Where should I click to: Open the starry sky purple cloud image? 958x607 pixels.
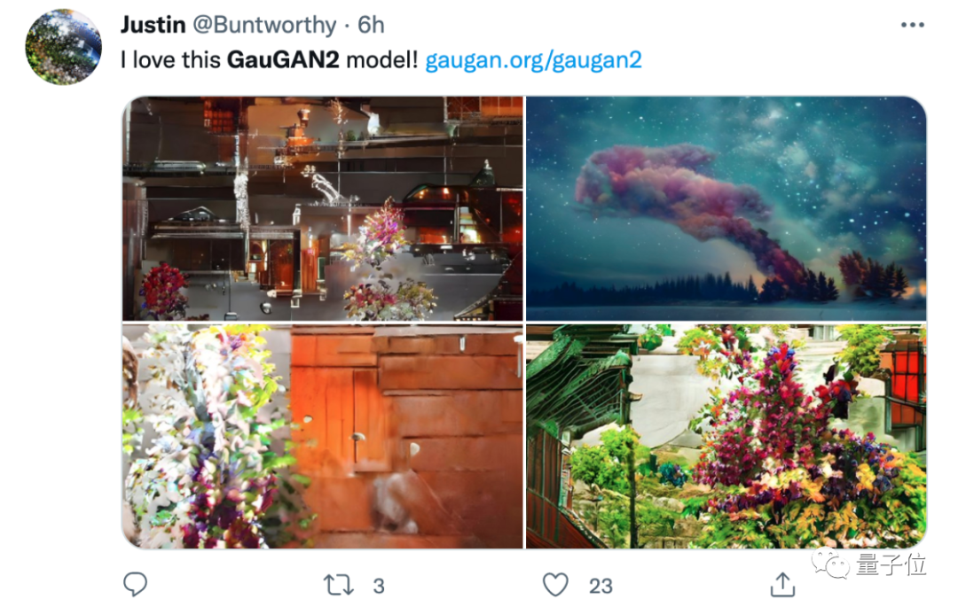coord(726,208)
